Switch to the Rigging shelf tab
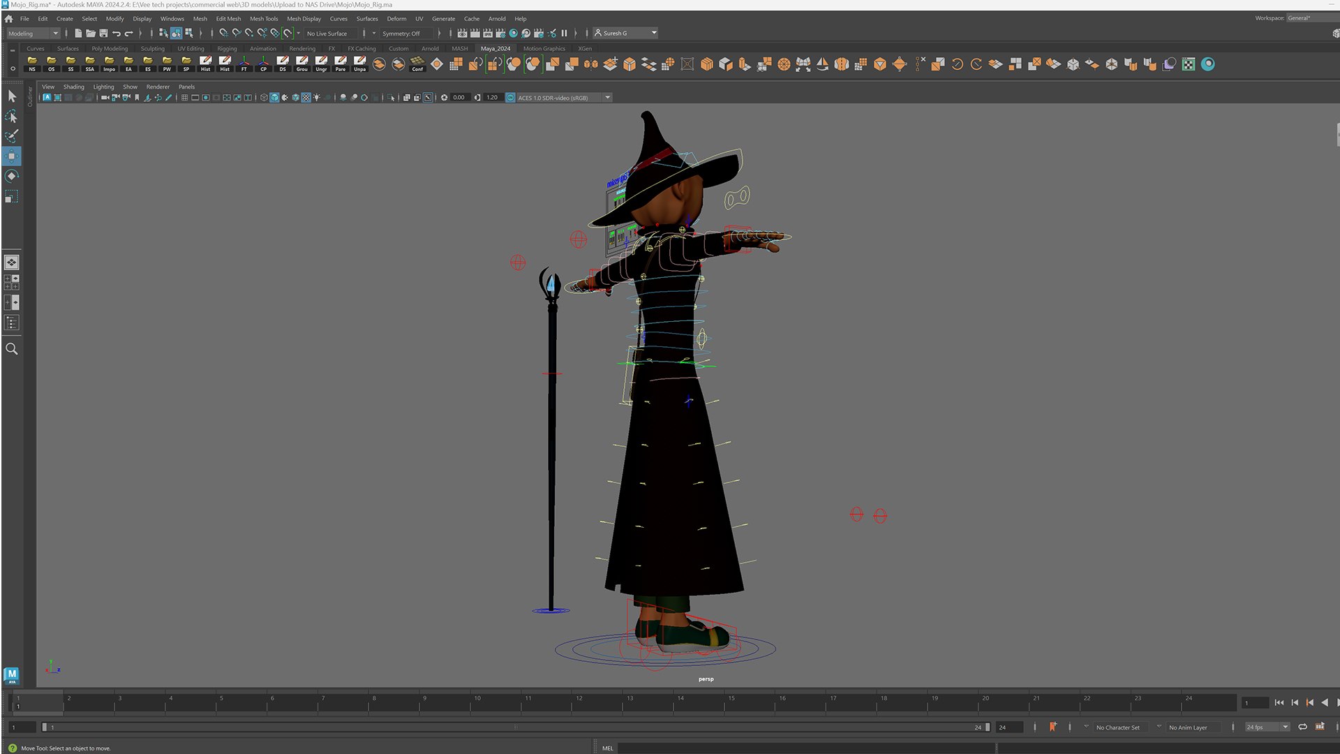 [x=227, y=49]
